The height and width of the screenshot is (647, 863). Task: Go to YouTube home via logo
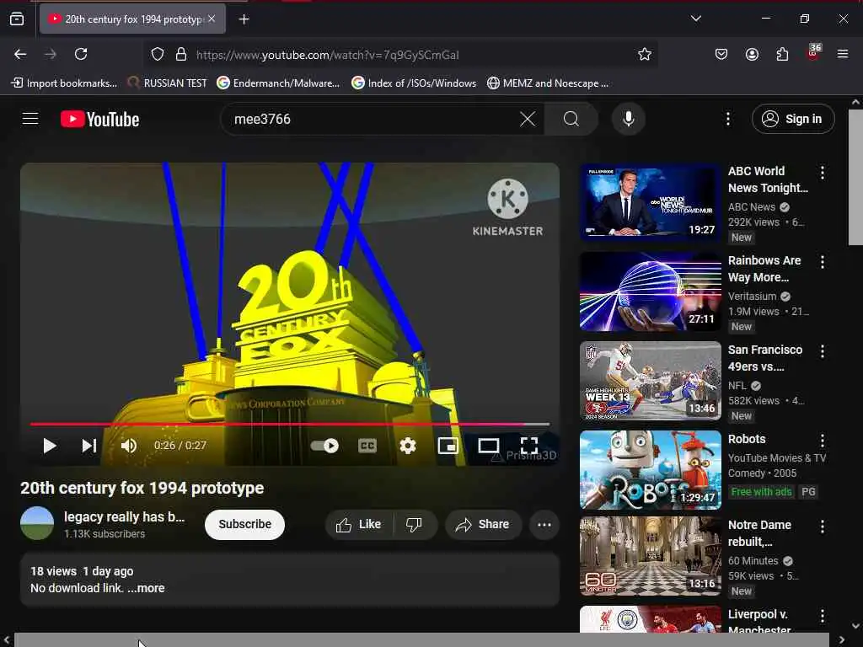click(x=100, y=119)
